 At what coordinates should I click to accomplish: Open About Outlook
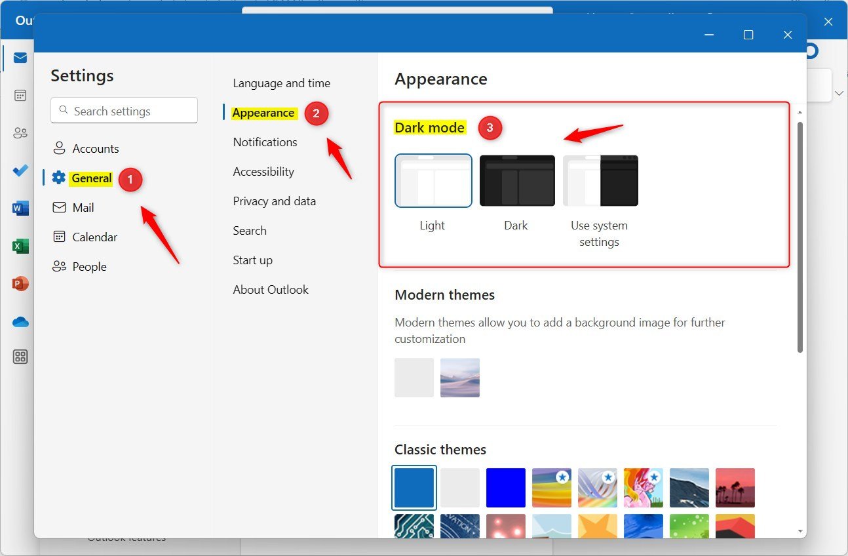pyautogui.click(x=271, y=289)
